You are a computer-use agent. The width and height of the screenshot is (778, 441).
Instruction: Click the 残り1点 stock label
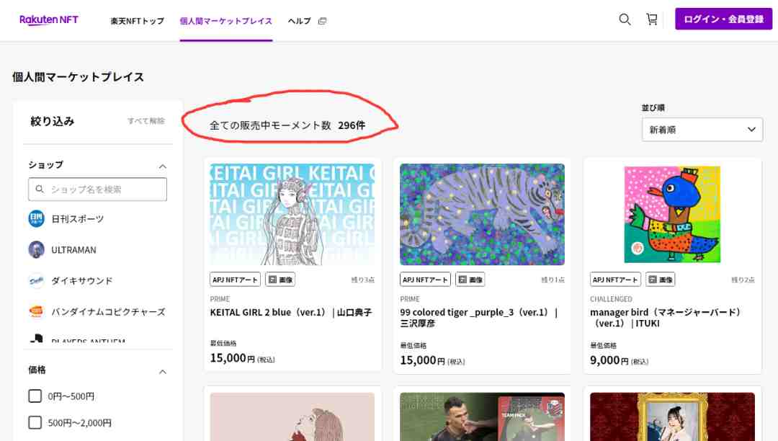click(553, 280)
